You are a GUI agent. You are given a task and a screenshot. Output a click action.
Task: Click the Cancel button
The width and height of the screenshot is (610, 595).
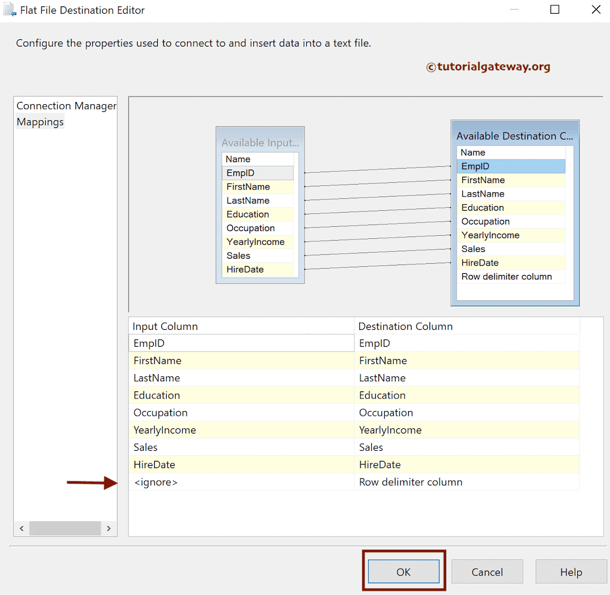pyautogui.click(x=487, y=571)
